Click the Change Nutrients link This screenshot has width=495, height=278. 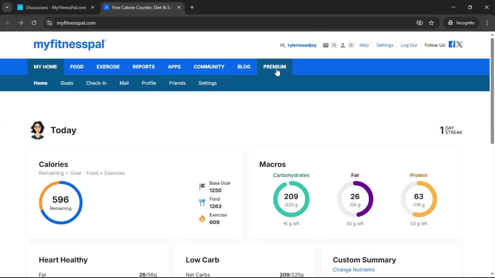[353, 270]
